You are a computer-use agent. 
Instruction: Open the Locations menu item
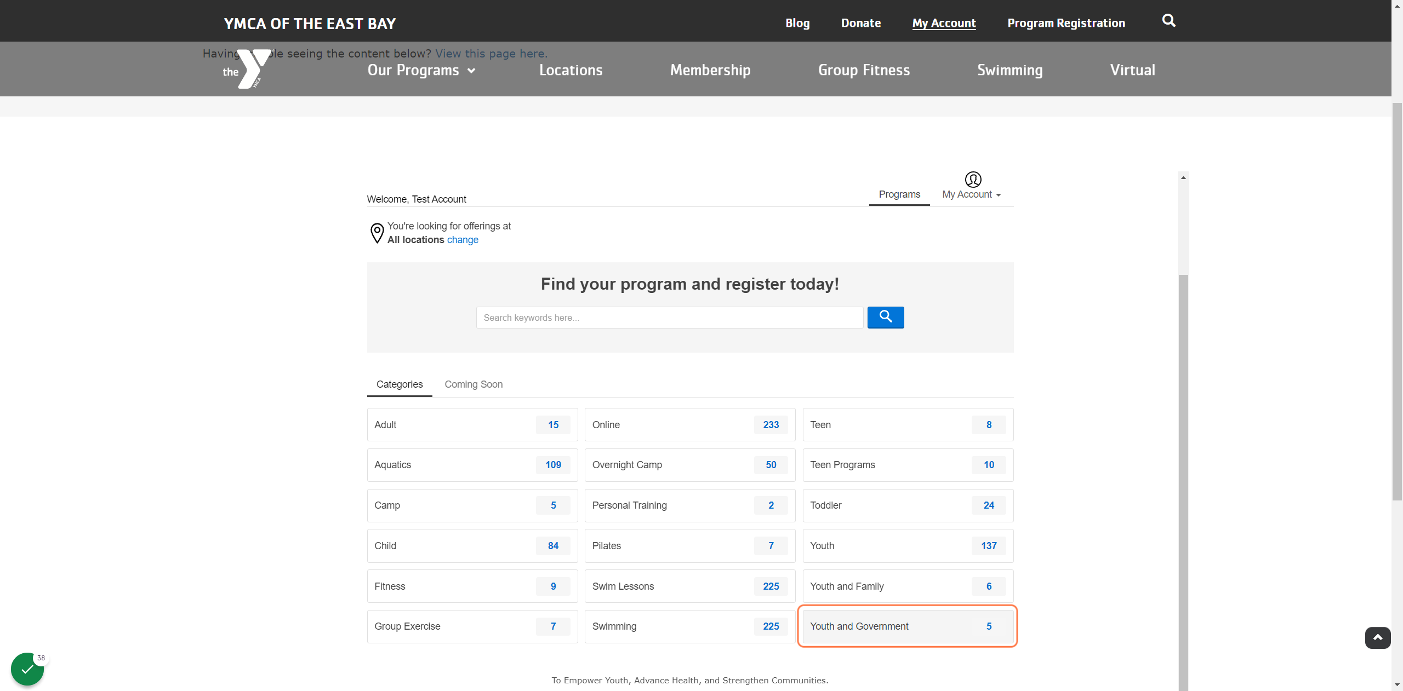[x=571, y=70]
